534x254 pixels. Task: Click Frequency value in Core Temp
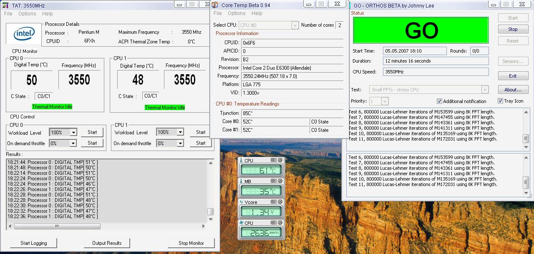tap(292, 76)
